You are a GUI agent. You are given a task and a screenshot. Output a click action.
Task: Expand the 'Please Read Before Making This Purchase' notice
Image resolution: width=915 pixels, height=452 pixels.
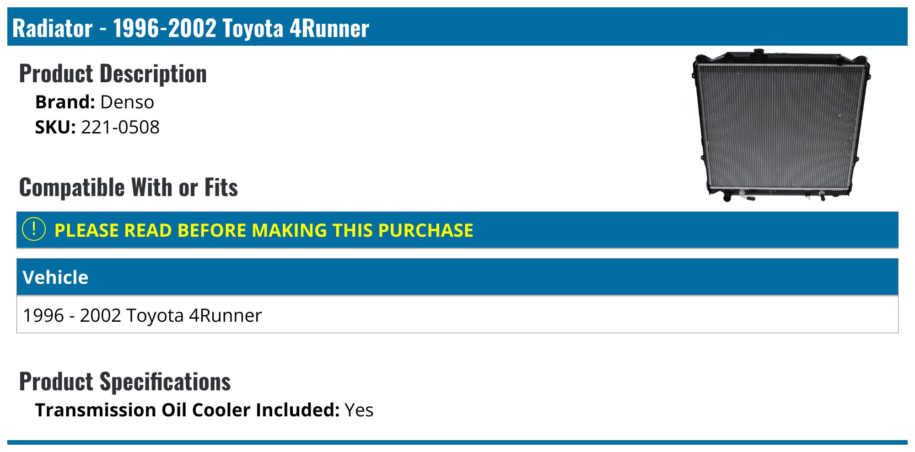click(x=264, y=230)
